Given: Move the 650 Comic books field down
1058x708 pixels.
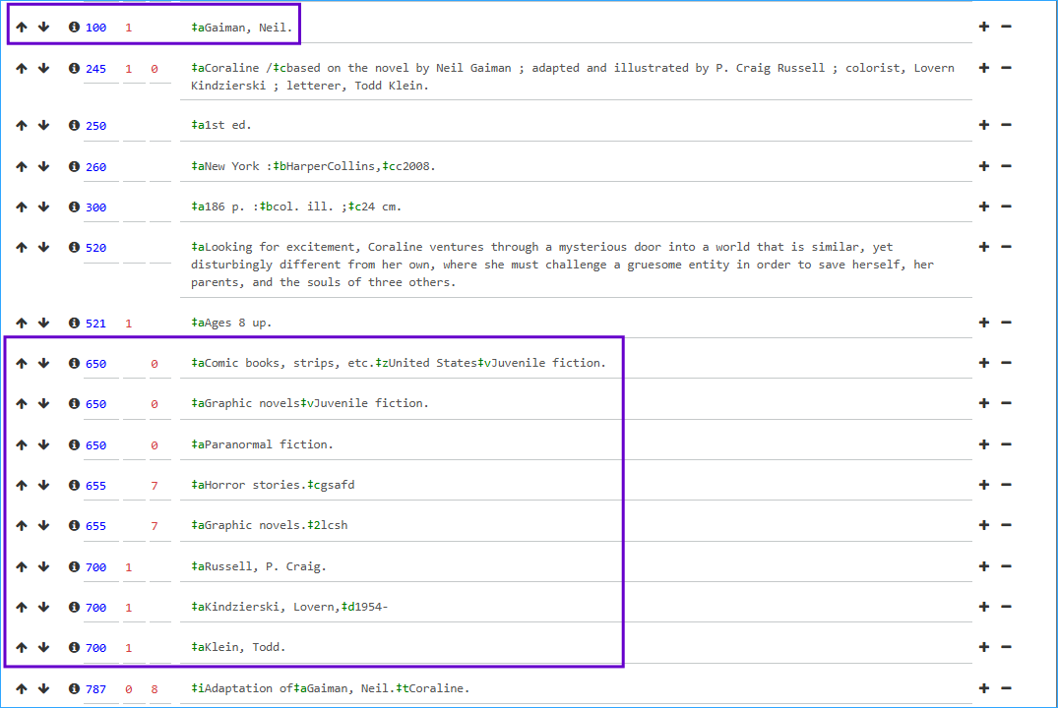Looking at the screenshot, I should pyautogui.click(x=43, y=363).
